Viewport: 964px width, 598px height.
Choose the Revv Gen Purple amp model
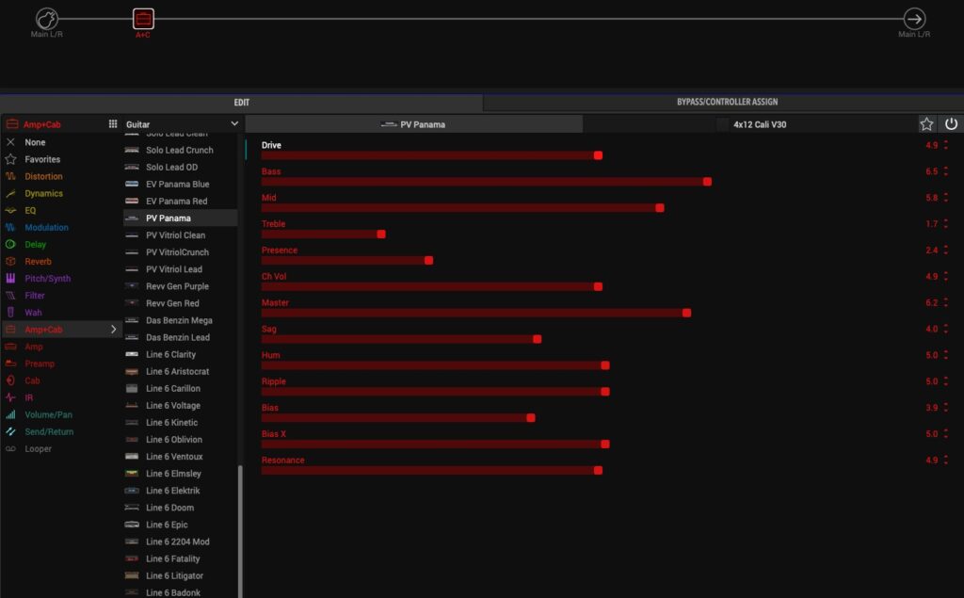177,286
